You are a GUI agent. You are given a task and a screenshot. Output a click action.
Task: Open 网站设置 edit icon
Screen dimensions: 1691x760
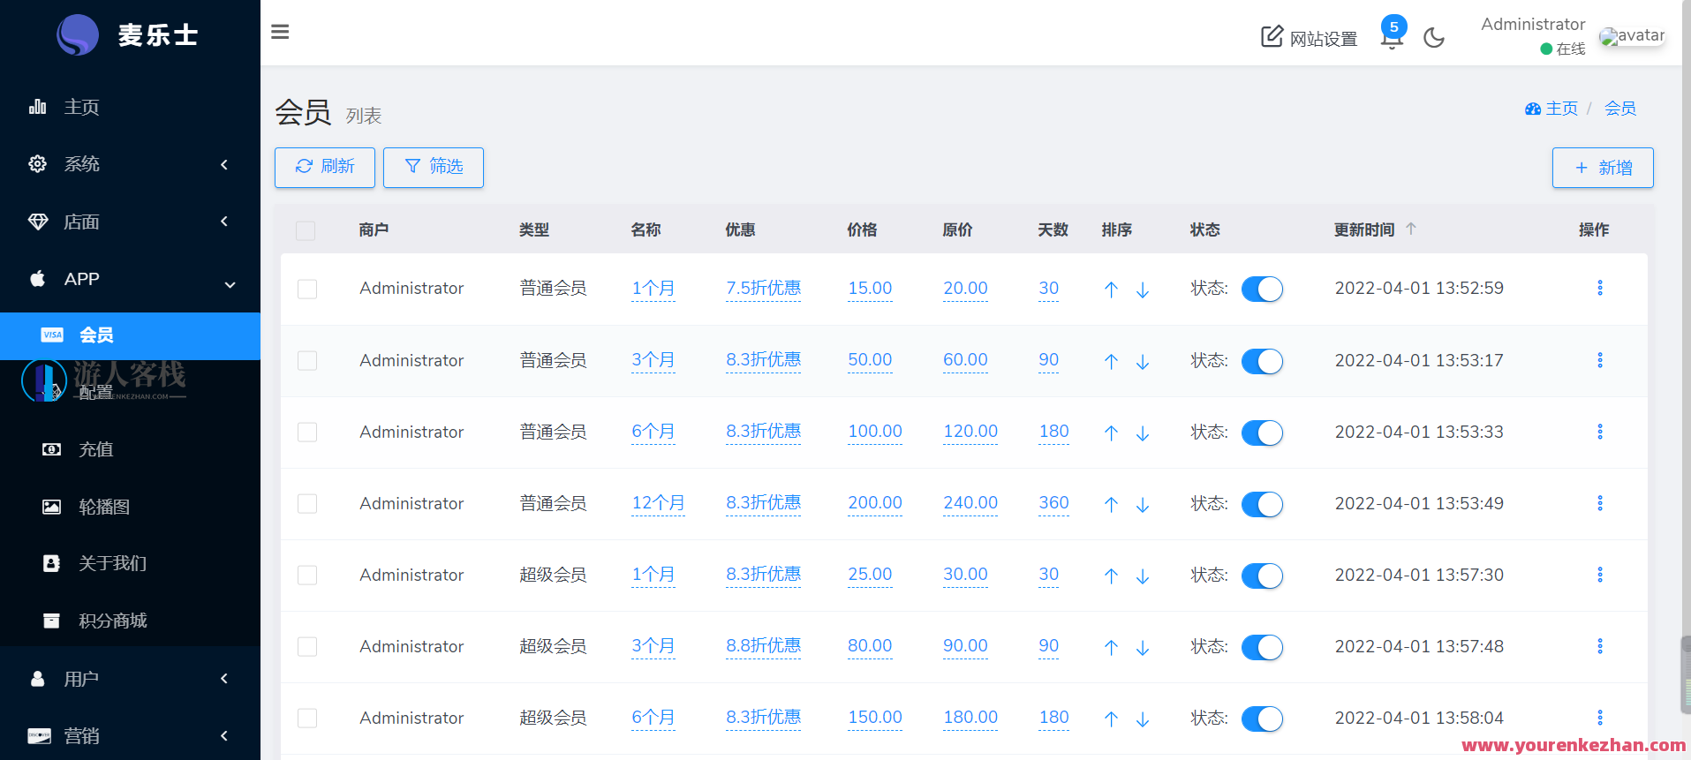pos(1272,37)
